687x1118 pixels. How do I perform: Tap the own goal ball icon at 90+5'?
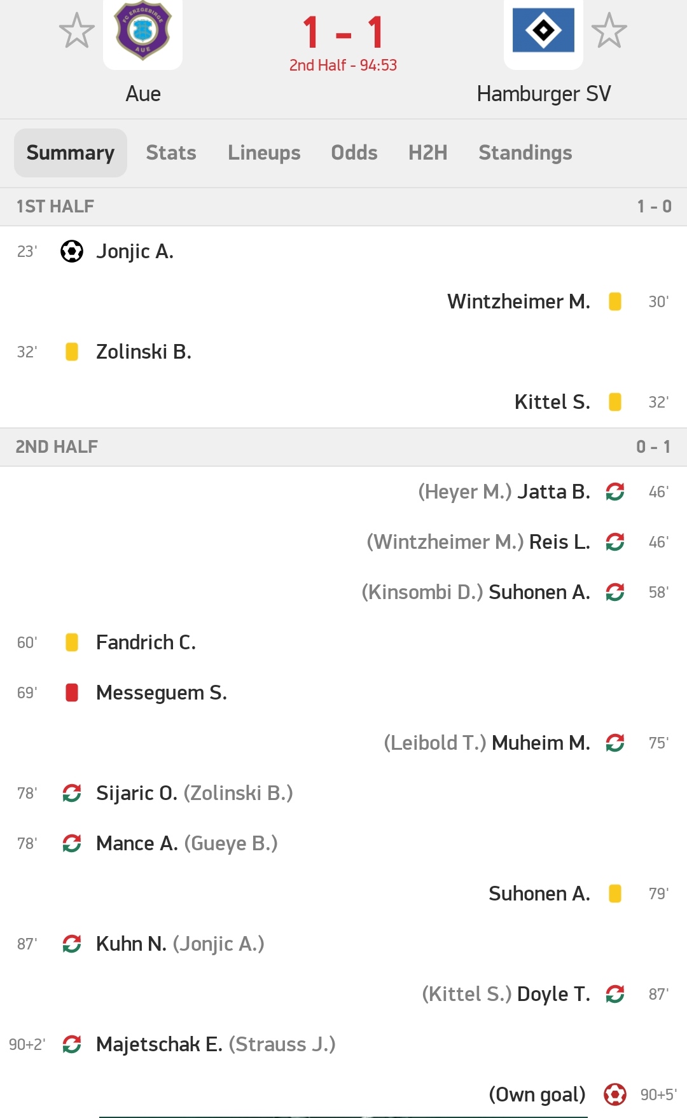pos(615,1094)
